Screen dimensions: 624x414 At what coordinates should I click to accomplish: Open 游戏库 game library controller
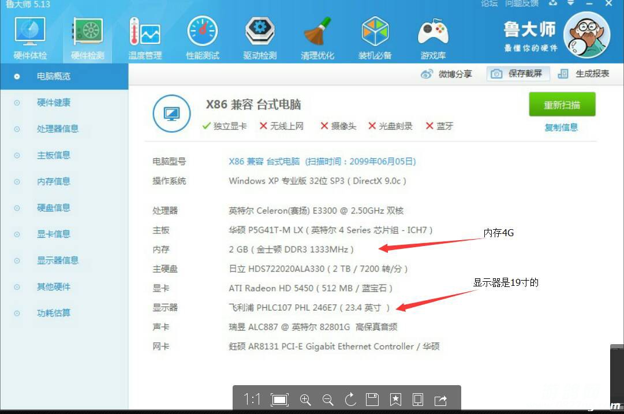tap(433, 39)
